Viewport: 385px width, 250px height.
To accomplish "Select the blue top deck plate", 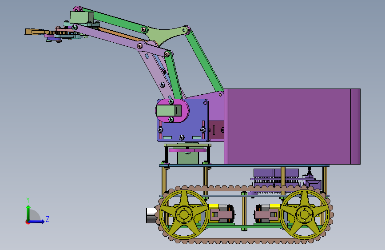I will point(244,165).
